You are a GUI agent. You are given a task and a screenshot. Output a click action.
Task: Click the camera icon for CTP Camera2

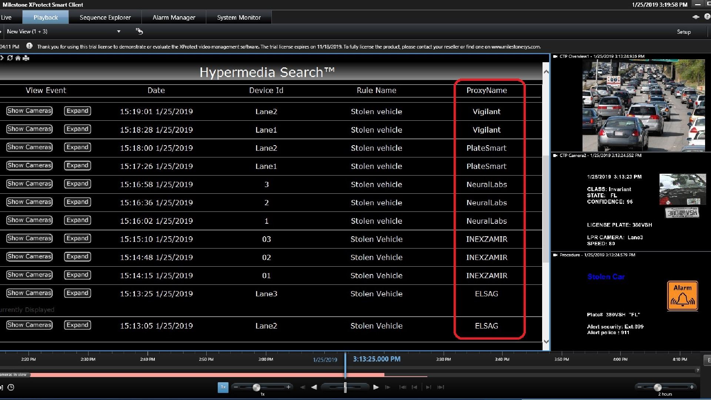[555, 156]
